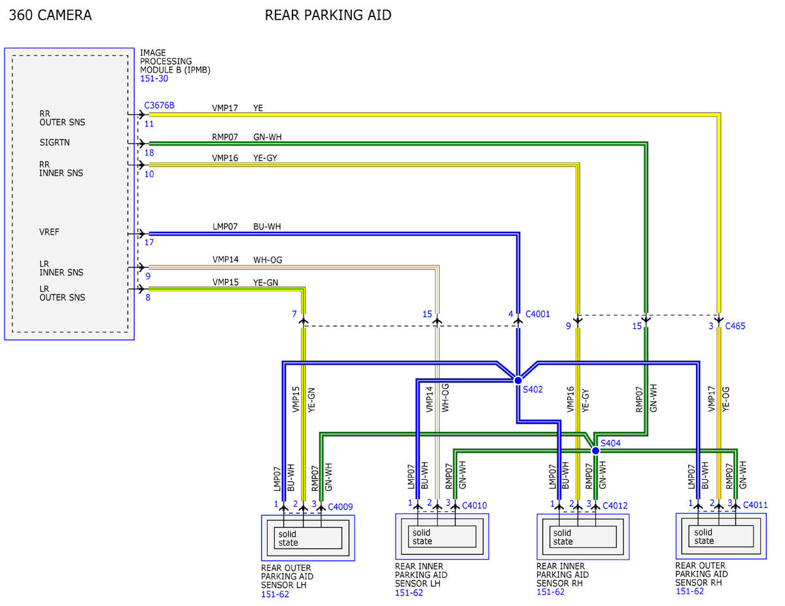Open the 151-30 link under IPMB

click(x=154, y=78)
